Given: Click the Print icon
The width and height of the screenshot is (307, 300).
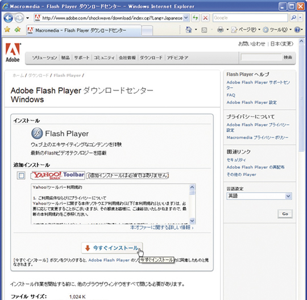Looking at the screenshot, I should tap(220, 30).
